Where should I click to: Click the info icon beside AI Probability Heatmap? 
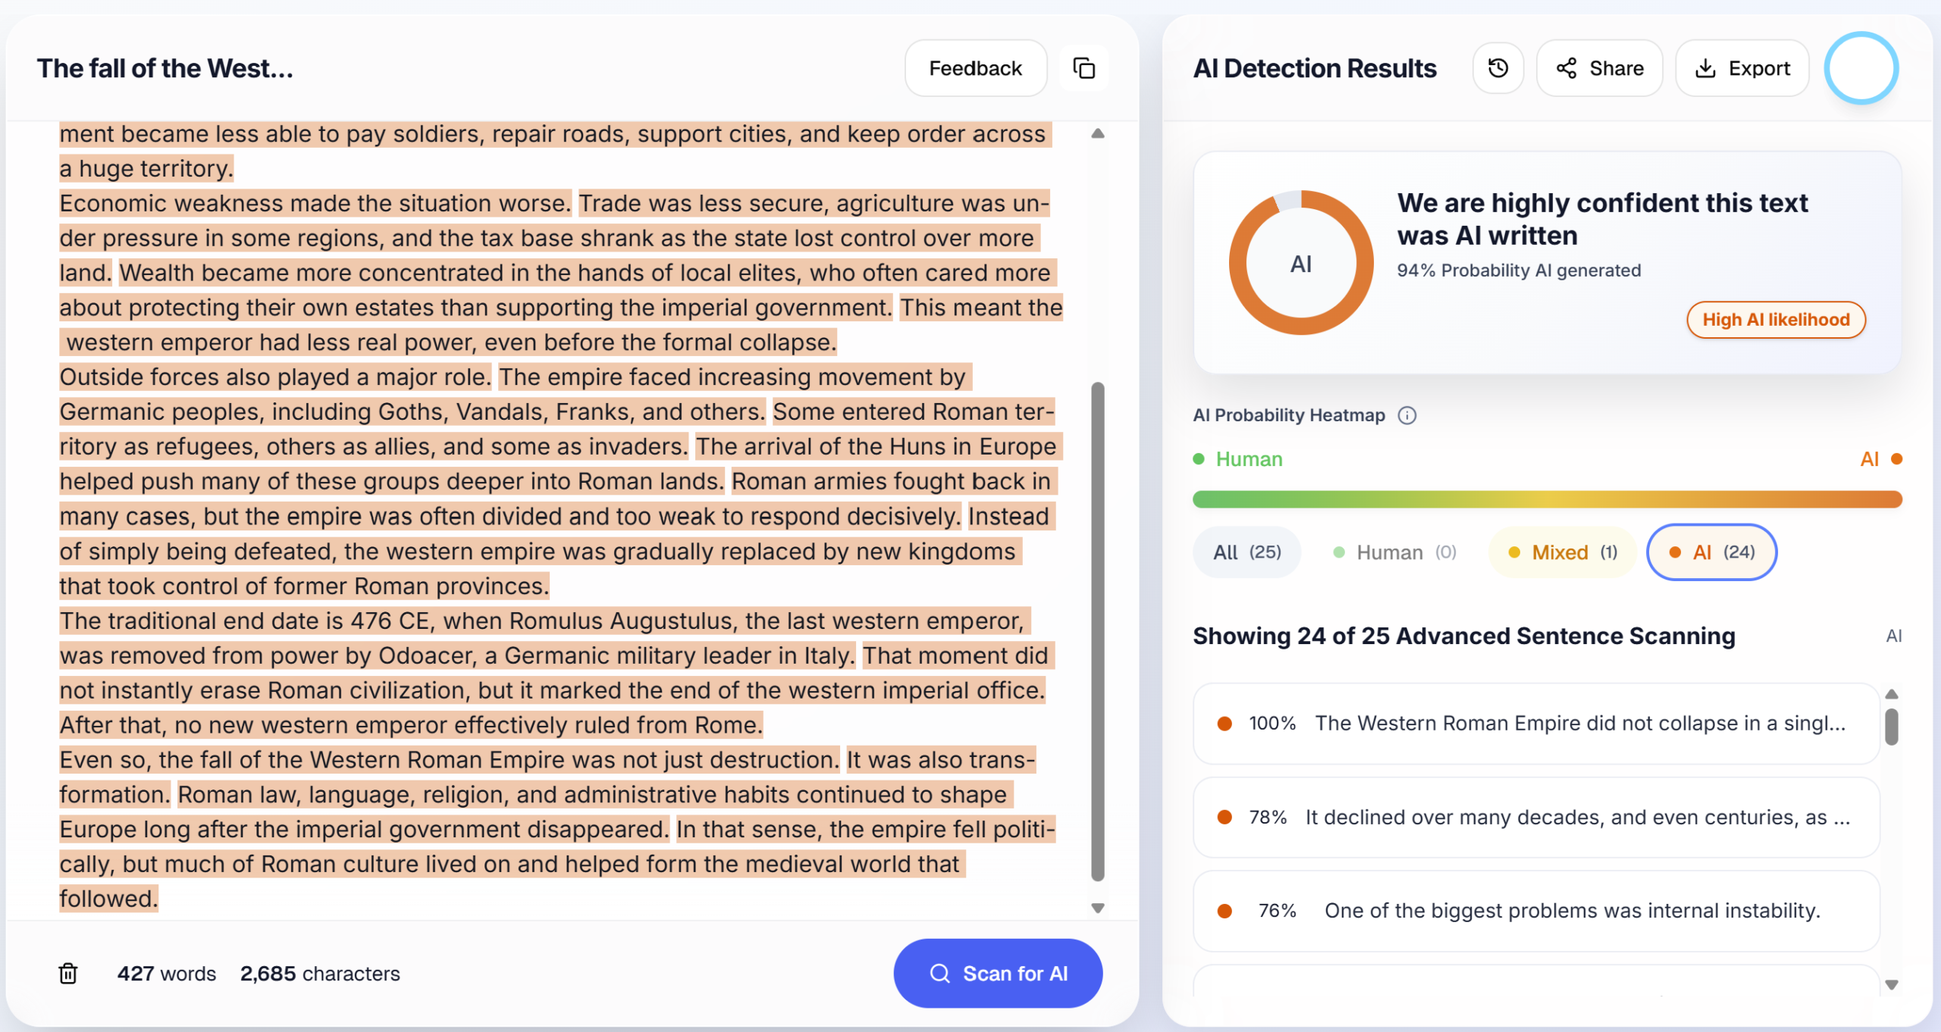[1407, 415]
